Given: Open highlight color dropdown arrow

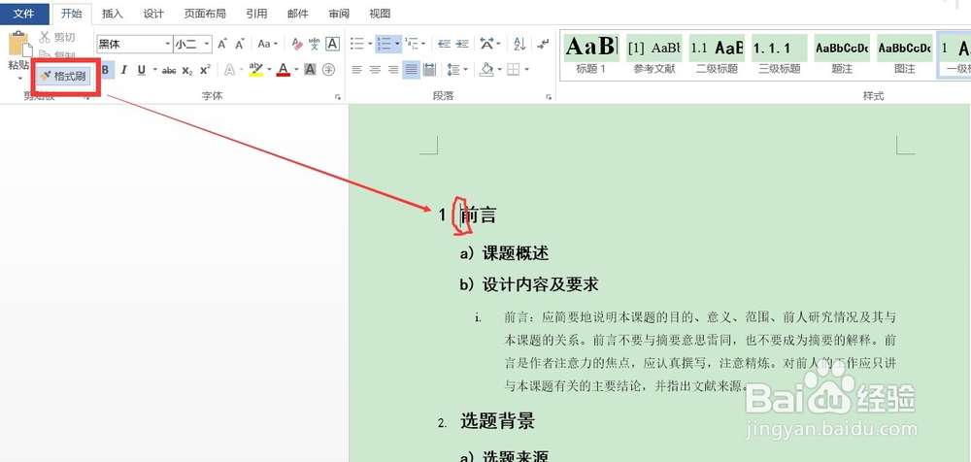Looking at the screenshot, I should pyautogui.click(x=269, y=69).
